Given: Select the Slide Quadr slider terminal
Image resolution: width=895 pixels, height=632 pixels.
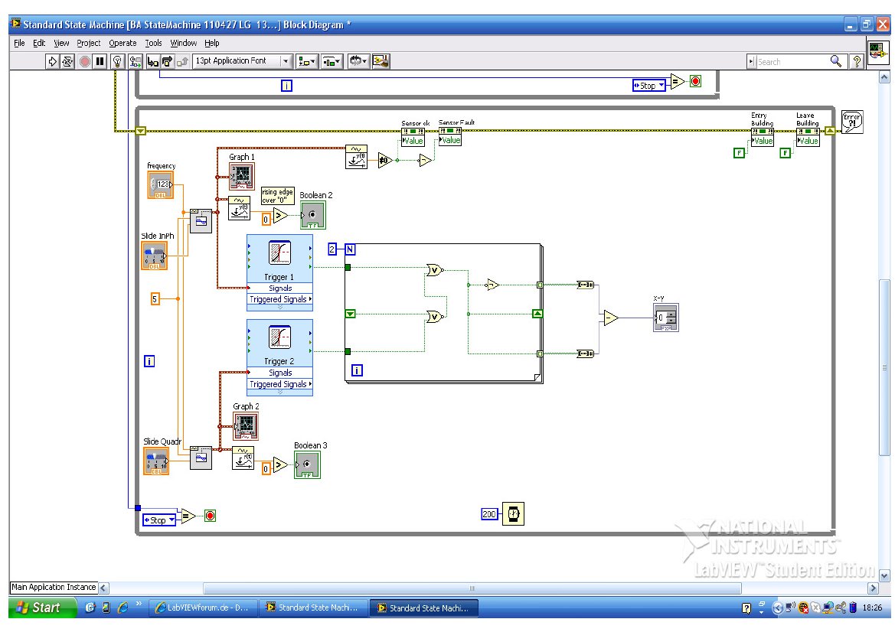Looking at the screenshot, I should coord(156,461).
